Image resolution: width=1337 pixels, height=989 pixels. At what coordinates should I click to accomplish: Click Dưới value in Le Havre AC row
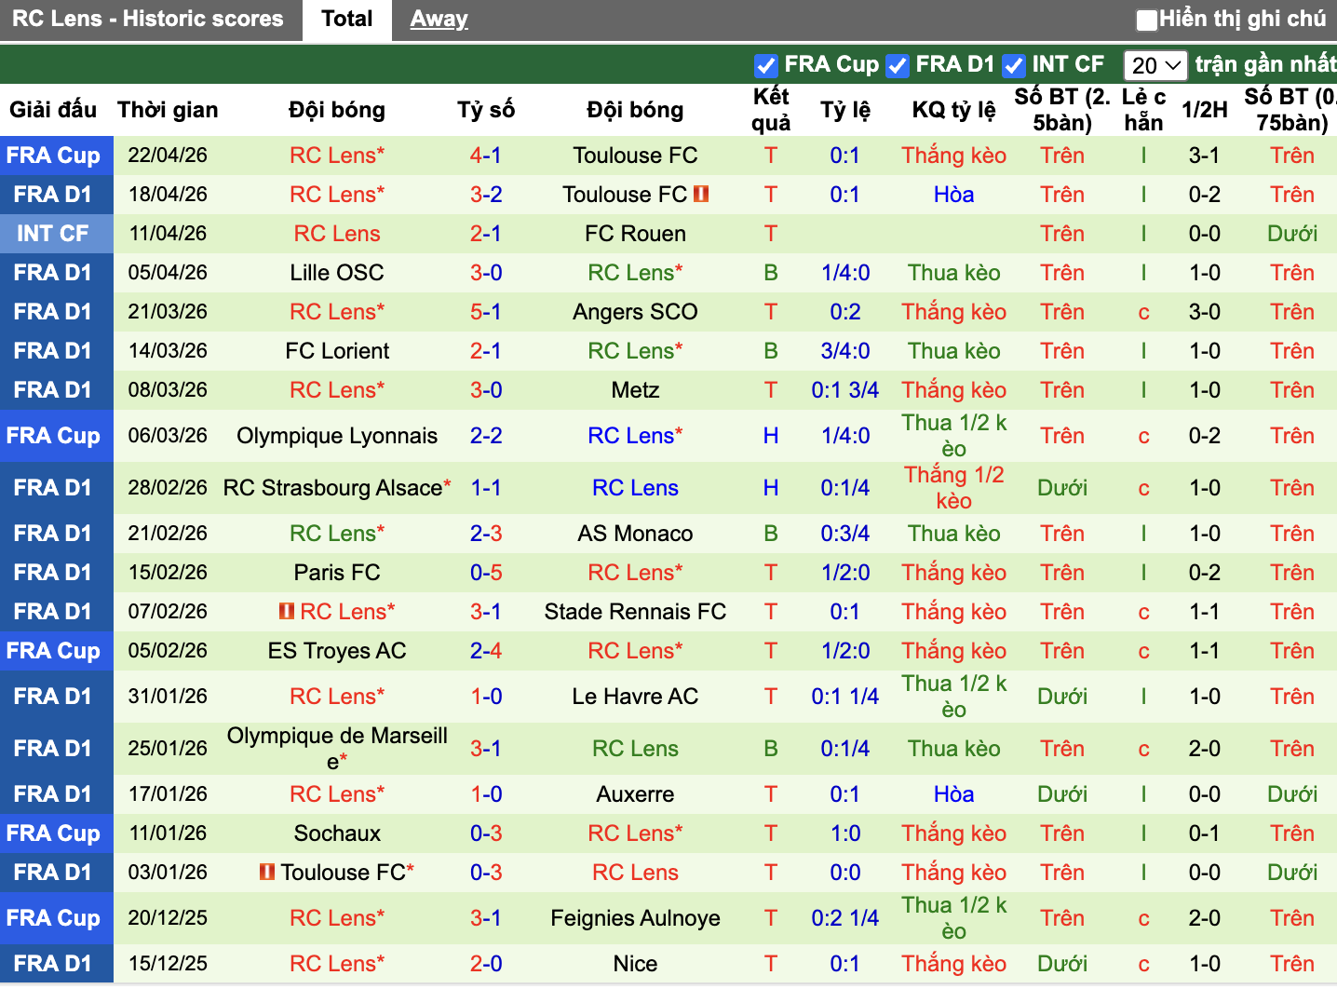[1062, 697]
